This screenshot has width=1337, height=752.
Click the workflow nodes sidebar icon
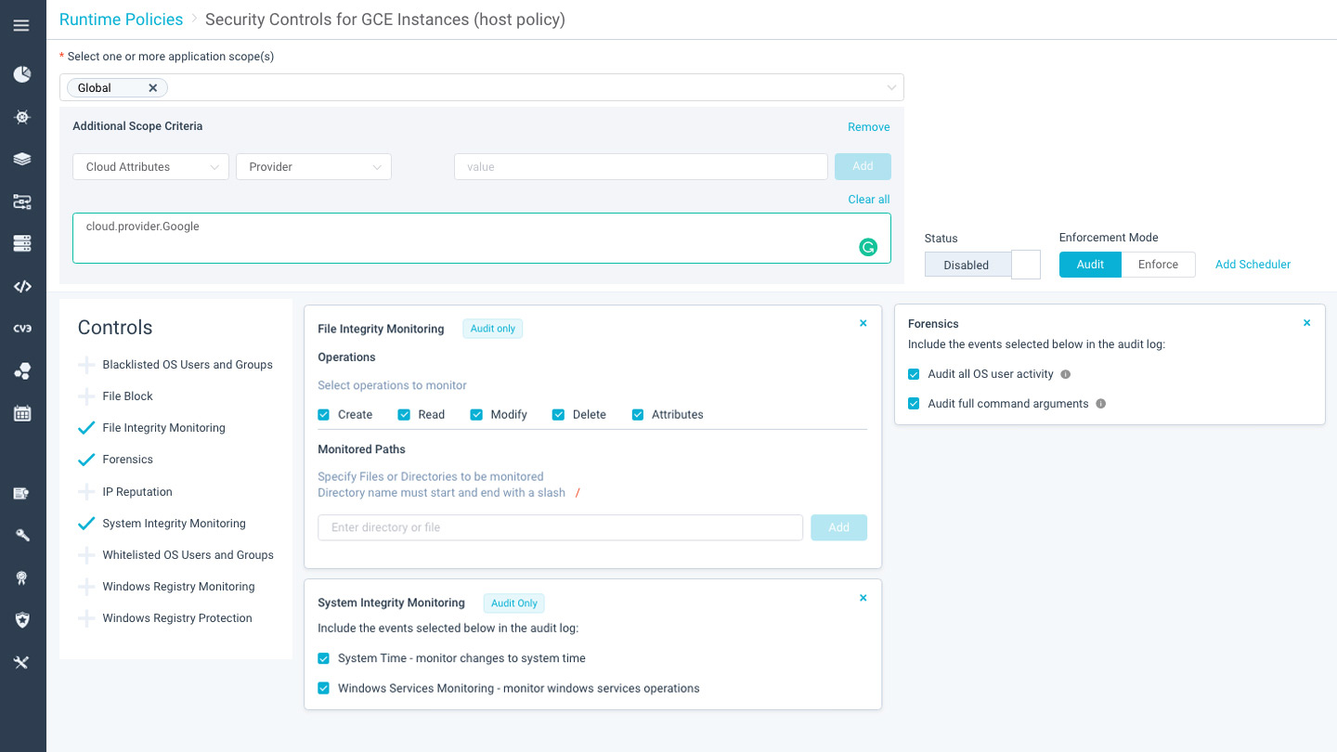[x=22, y=201]
